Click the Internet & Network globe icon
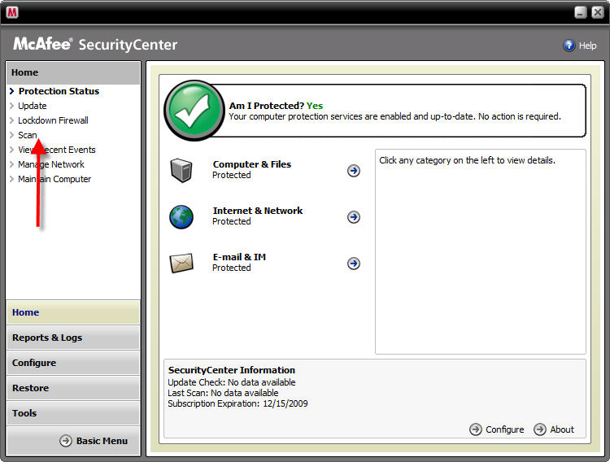The image size is (610, 462). (181, 217)
